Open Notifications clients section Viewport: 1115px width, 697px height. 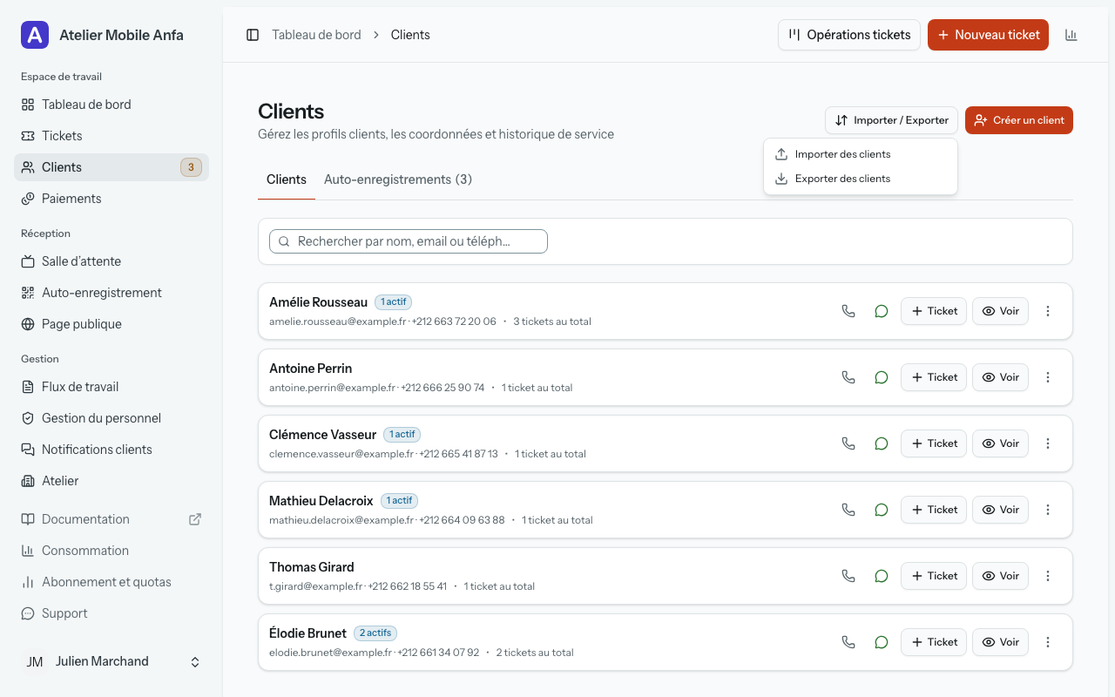click(x=111, y=450)
